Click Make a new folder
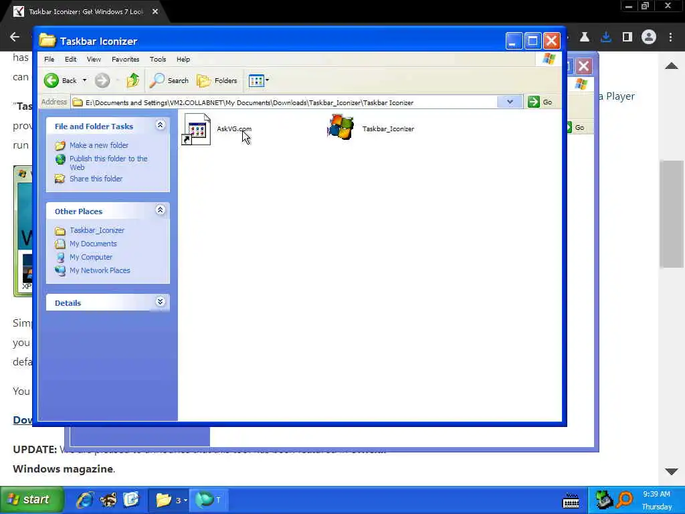 [99, 145]
